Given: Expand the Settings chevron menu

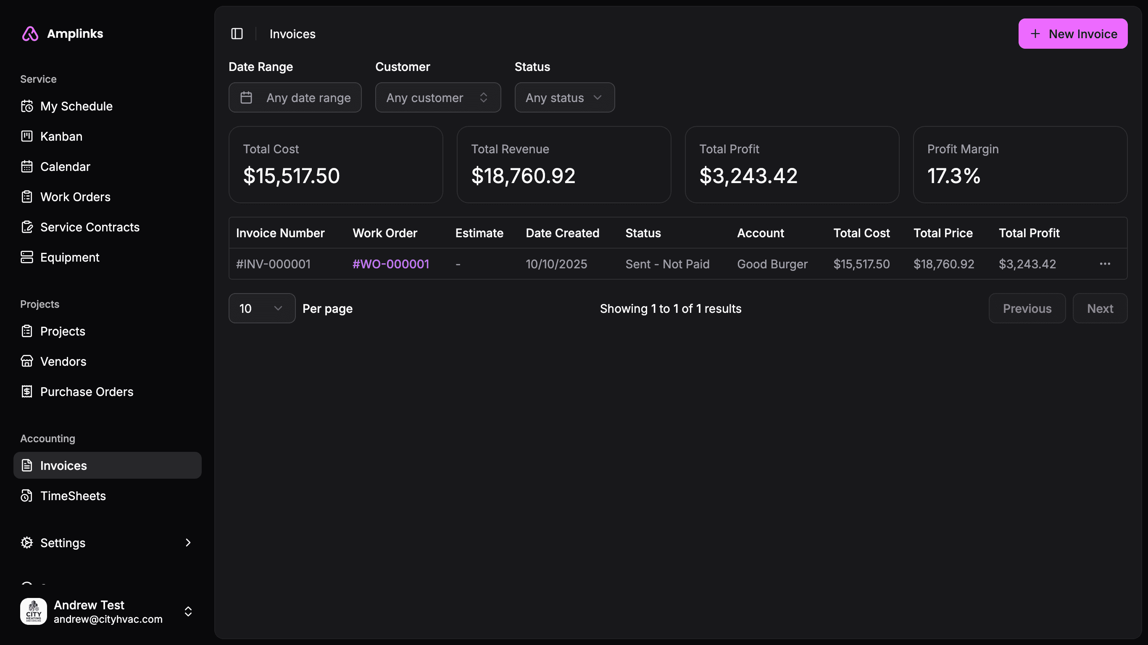Looking at the screenshot, I should point(187,543).
